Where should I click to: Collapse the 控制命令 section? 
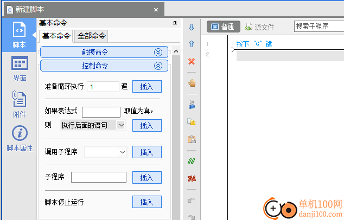tap(104, 66)
